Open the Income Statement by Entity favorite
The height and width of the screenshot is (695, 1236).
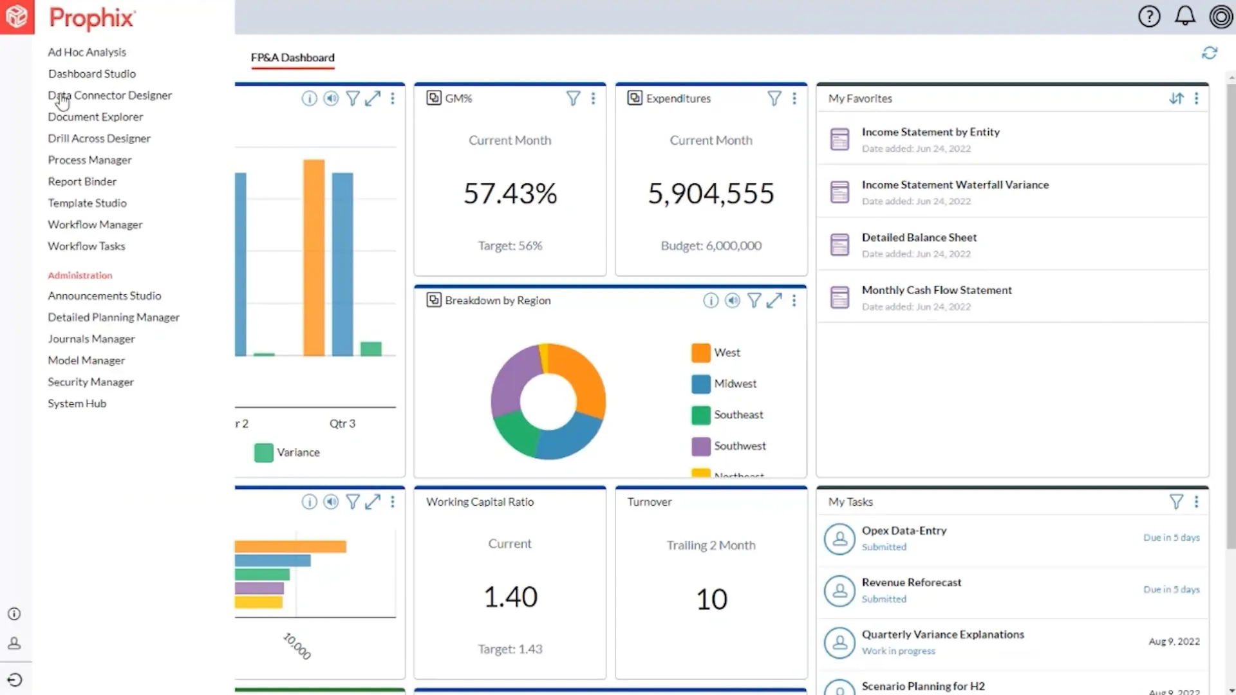pos(931,132)
